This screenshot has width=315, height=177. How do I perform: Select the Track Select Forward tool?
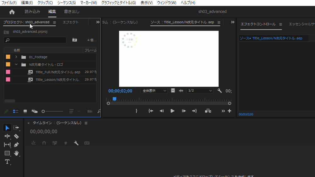tap(16, 128)
